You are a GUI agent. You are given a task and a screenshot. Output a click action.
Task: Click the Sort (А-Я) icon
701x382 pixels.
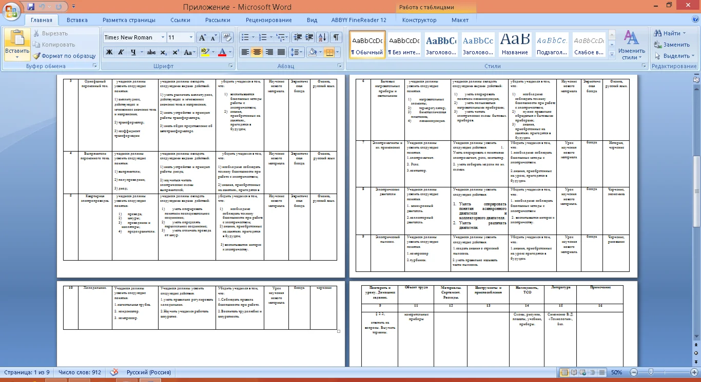point(322,37)
